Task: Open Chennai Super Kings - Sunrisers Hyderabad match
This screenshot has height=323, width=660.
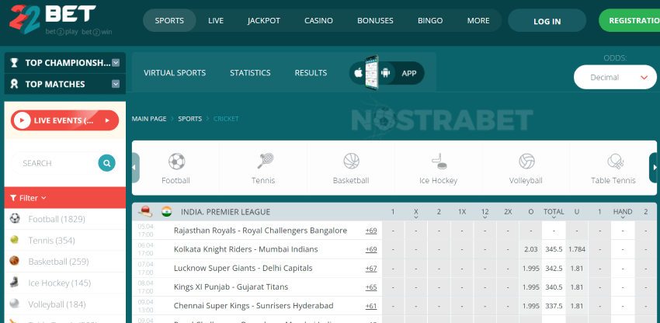Action: tap(253, 306)
